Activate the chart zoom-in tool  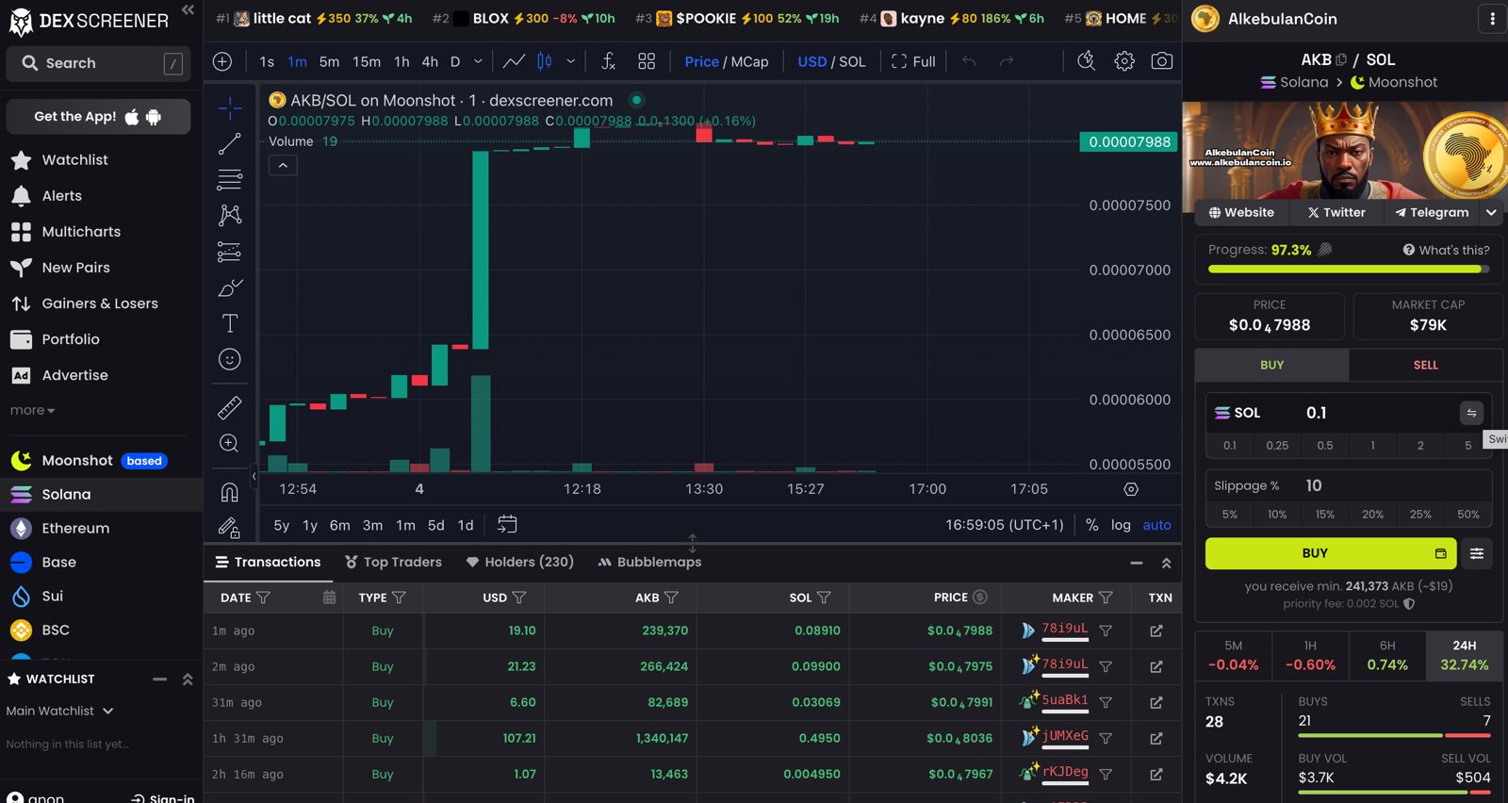[229, 443]
